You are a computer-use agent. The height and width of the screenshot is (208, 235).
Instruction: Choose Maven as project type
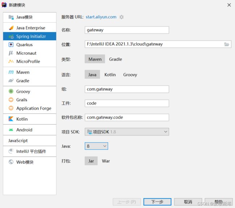95,59
